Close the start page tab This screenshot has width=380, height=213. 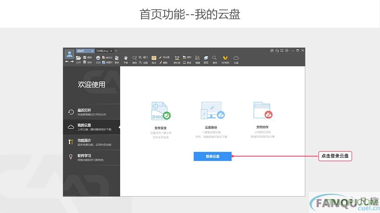pos(92,51)
